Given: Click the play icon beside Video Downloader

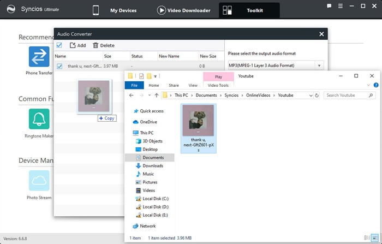Looking at the screenshot, I should pyautogui.click(x=162, y=10).
